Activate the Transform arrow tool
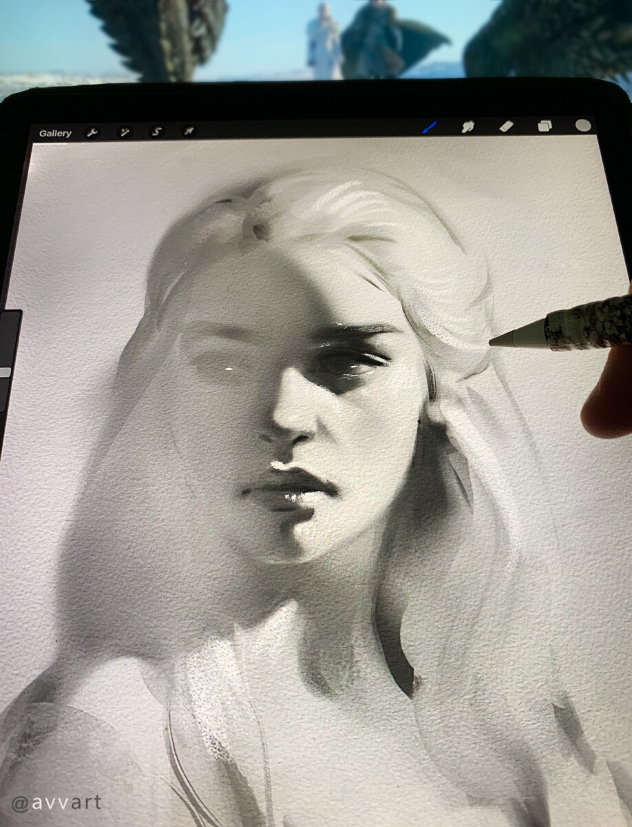632x827 pixels. coord(188,130)
